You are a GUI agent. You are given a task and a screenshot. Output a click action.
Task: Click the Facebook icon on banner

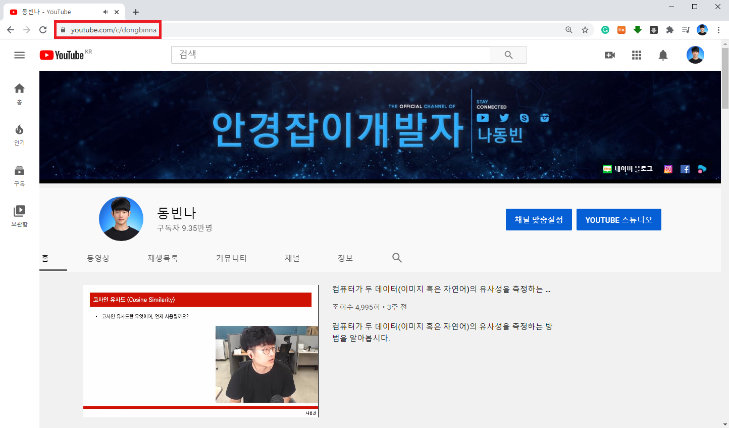(685, 169)
